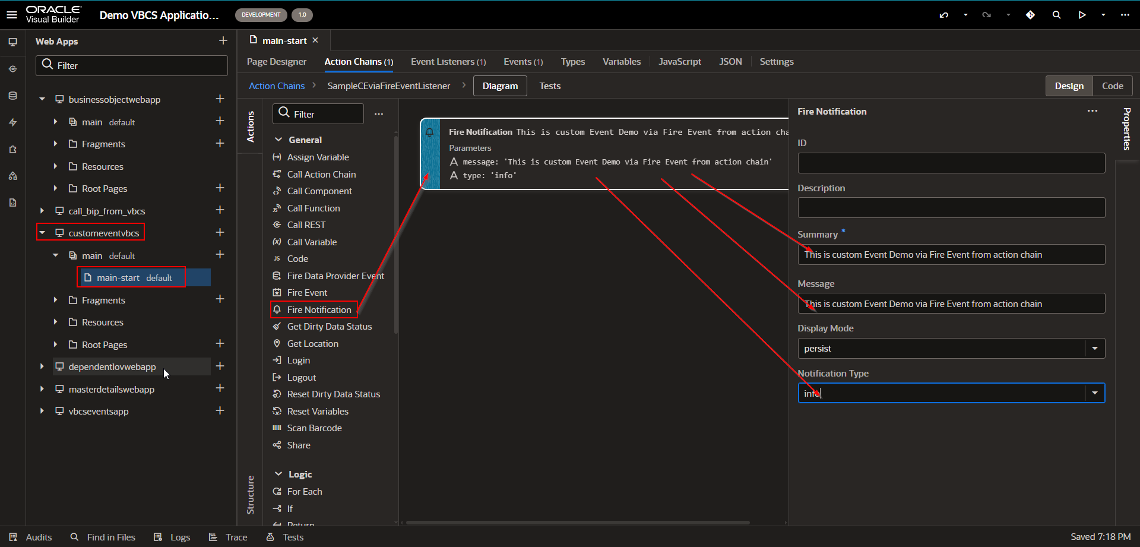
Task: Open the Undo dropdown arrow in the header
Action: [965, 15]
